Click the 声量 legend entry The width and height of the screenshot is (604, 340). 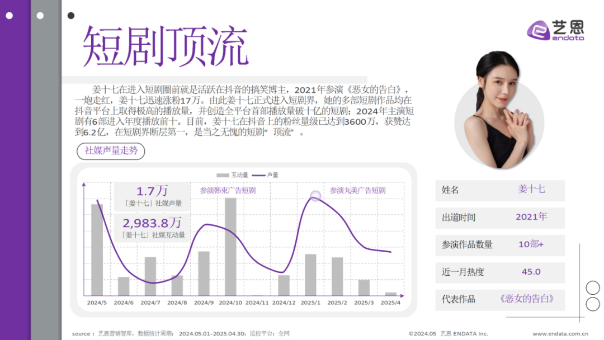pos(265,175)
